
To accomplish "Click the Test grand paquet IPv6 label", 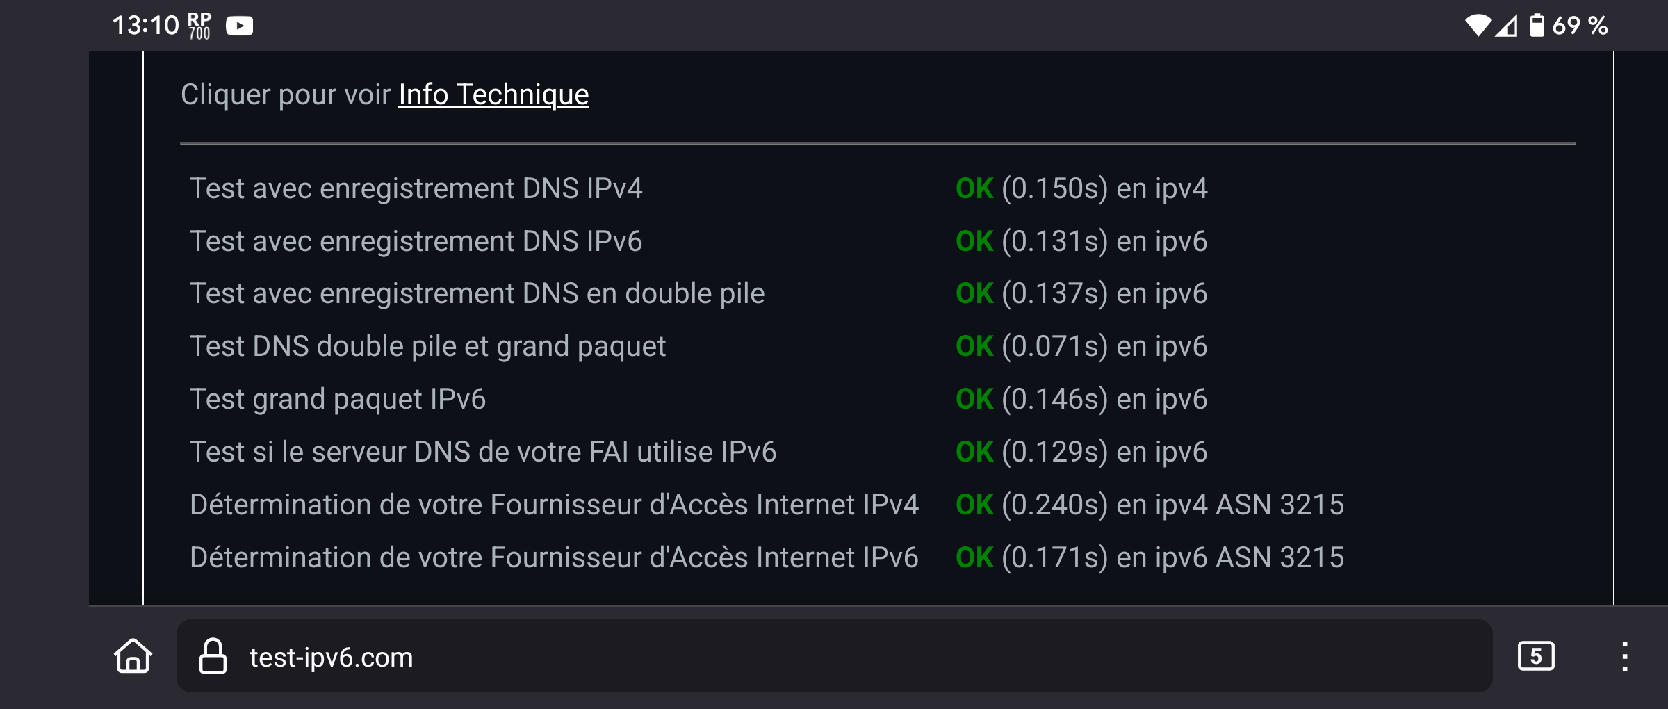I will [x=338, y=399].
